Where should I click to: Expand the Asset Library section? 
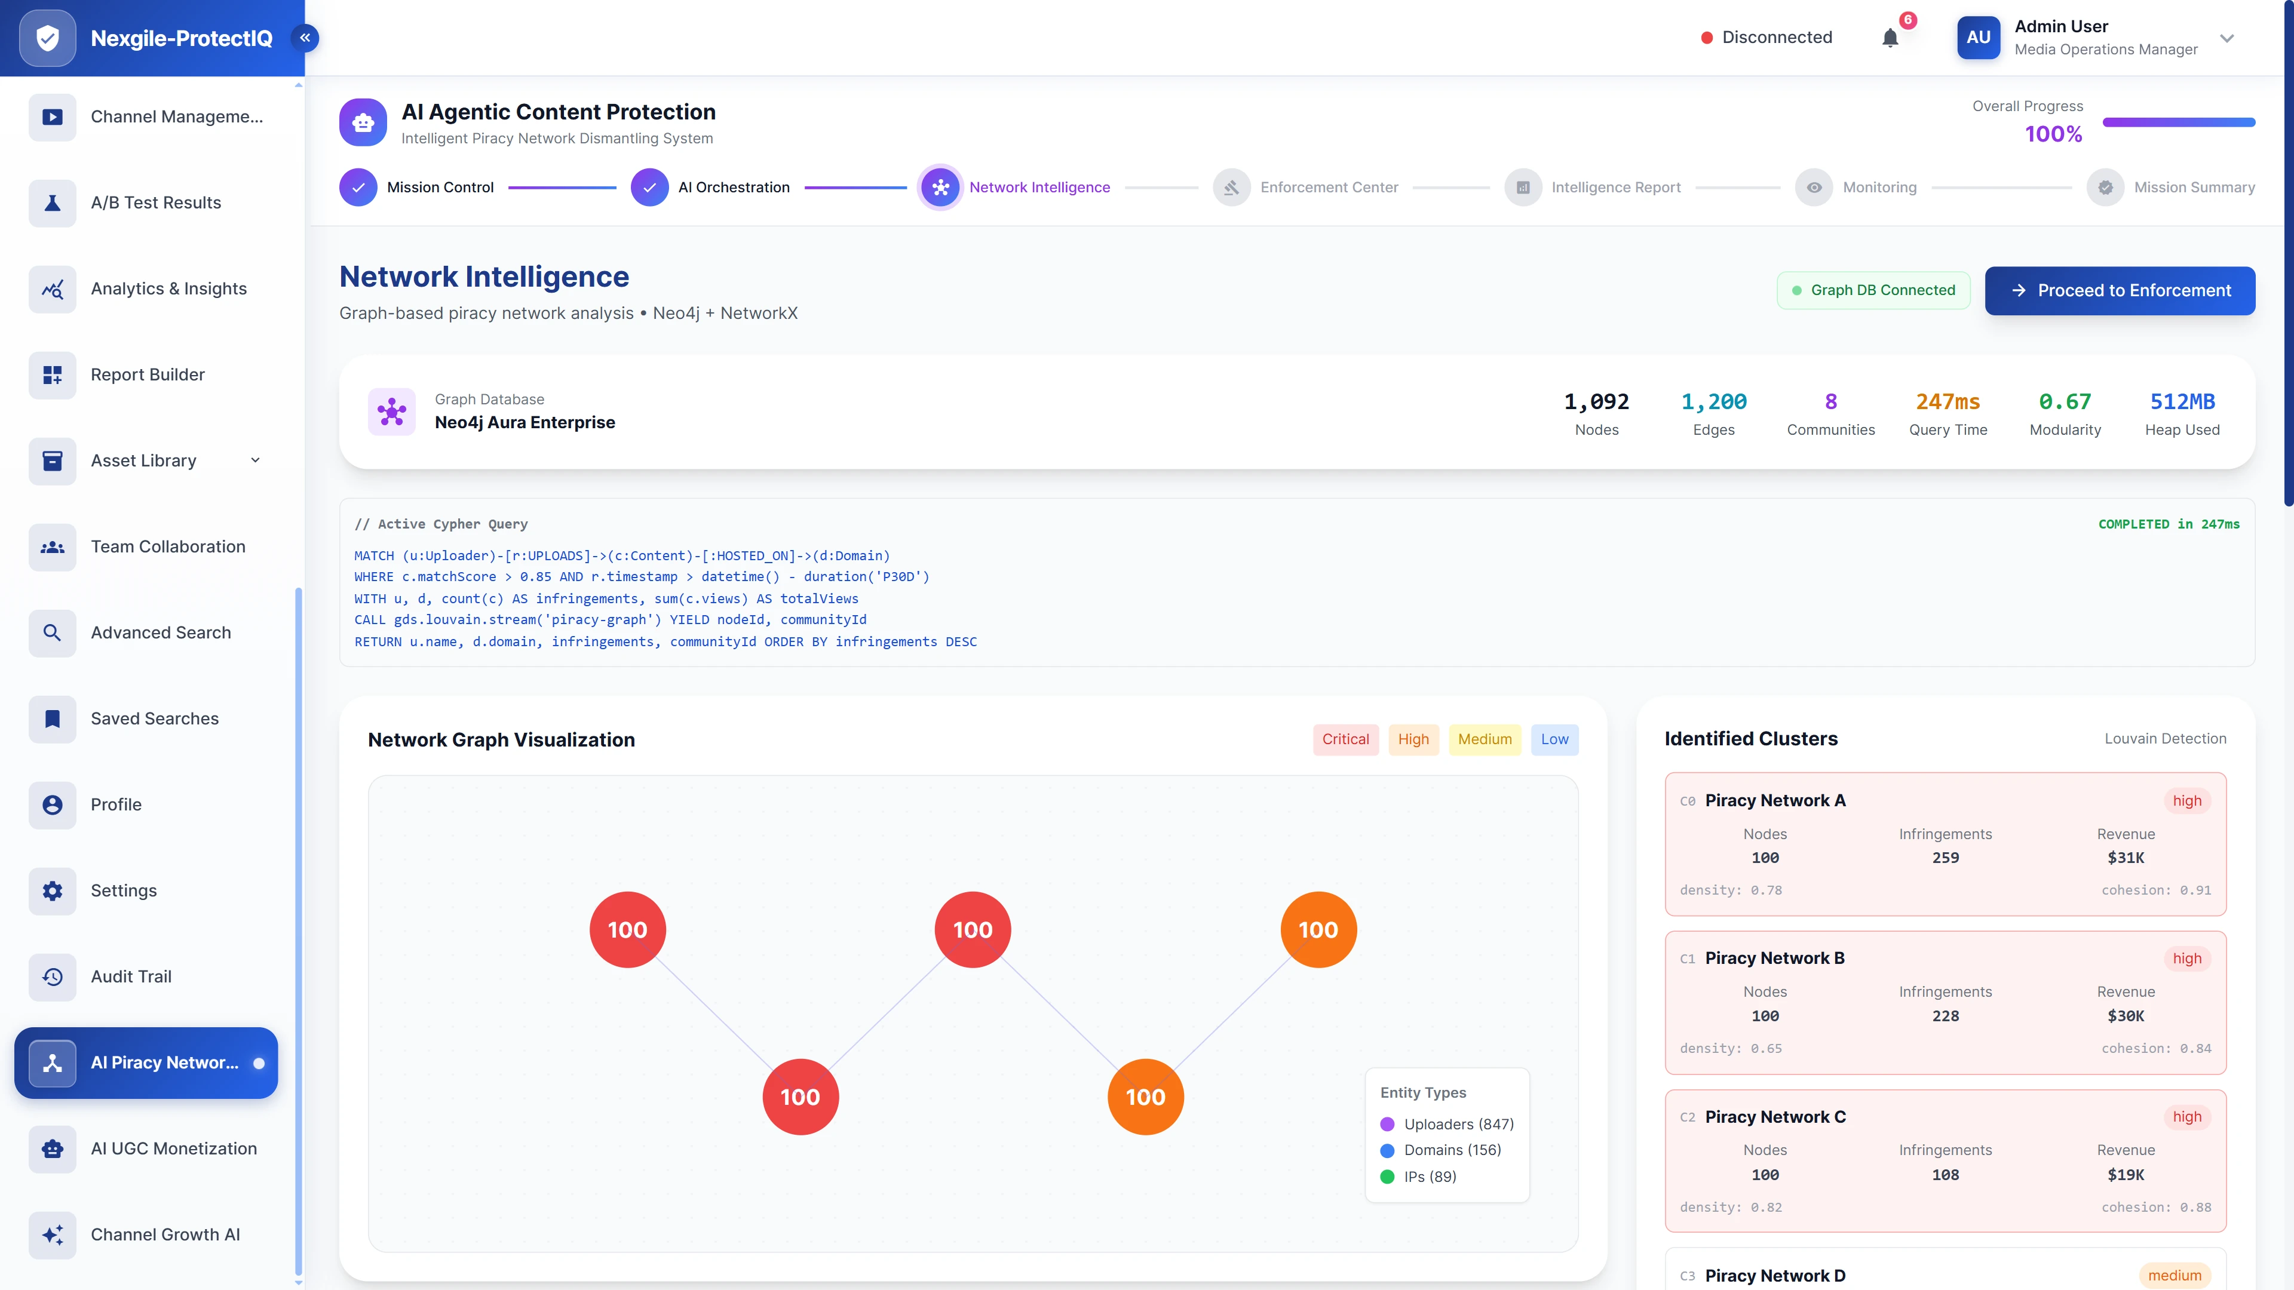click(x=254, y=460)
